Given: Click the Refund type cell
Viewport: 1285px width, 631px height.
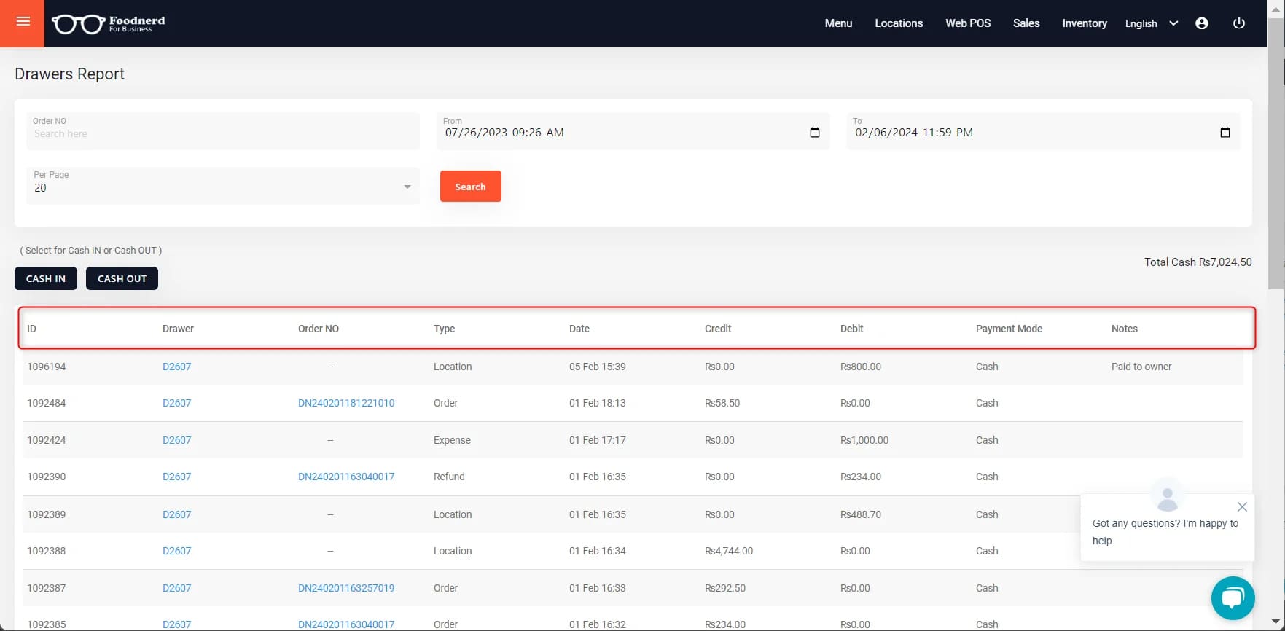Looking at the screenshot, I should (x=449, y=477).
